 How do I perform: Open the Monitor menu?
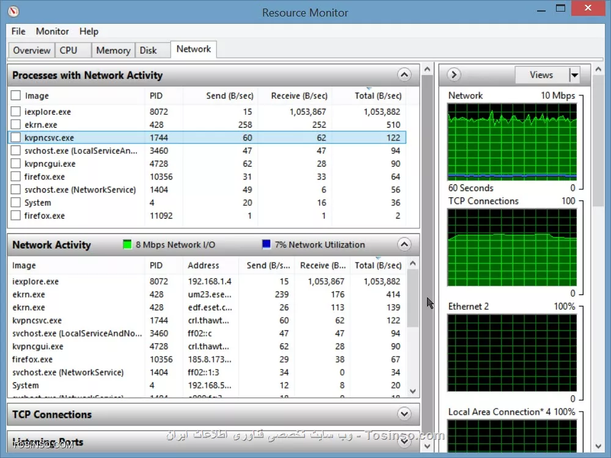(52, 31)
